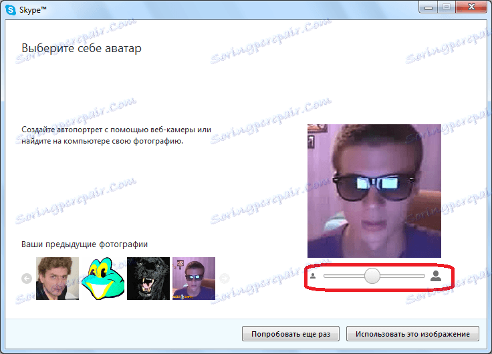The image size is (492, 354).
Task: Click the Skype logo in title bar
Action: pos(10,10)
